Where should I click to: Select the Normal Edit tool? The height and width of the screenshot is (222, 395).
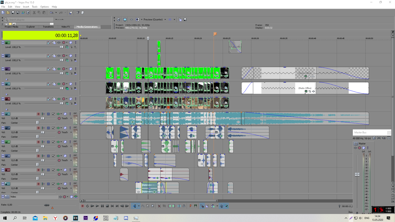135,206
